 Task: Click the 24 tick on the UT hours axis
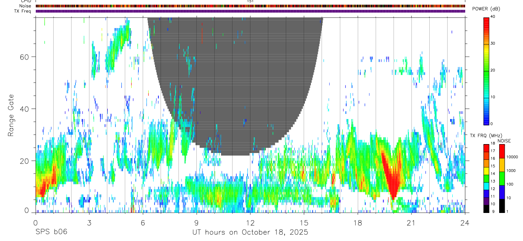click(465, 222)
